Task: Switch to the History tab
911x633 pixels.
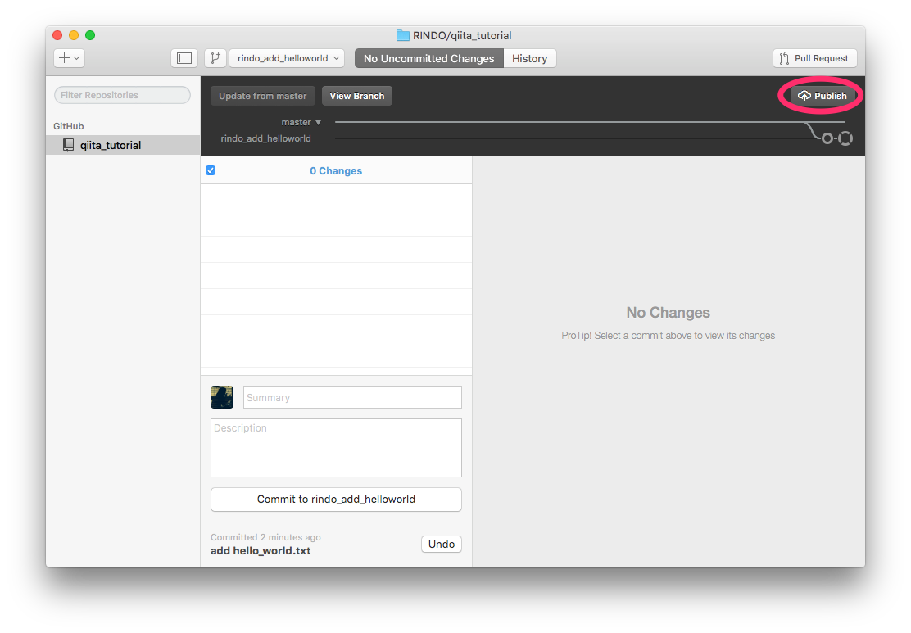Action: [529, 57]
